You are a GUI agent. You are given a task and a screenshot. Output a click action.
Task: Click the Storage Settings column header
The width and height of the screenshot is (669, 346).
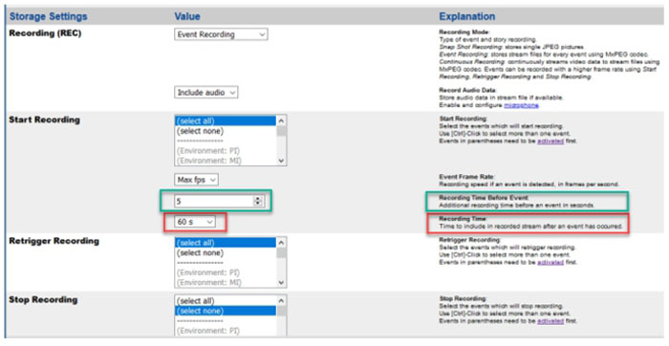pyautogui.click(x=48, y=16)
